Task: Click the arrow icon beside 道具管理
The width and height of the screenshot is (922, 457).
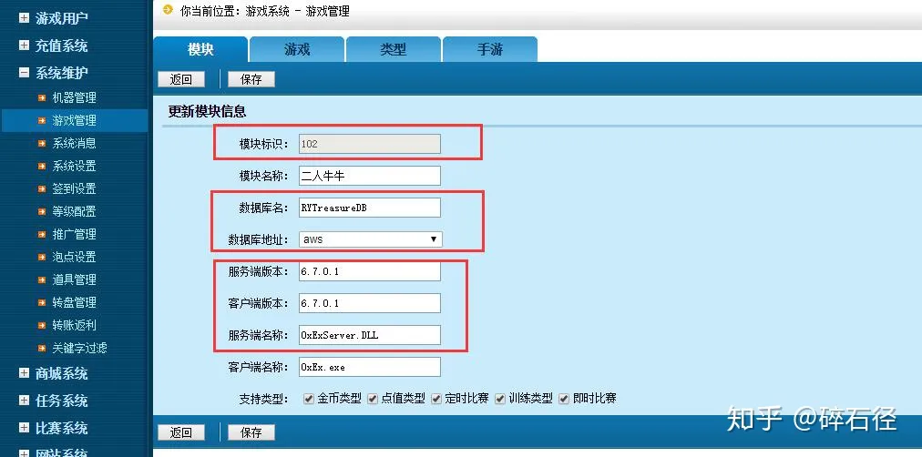Action: coord(42,279)
